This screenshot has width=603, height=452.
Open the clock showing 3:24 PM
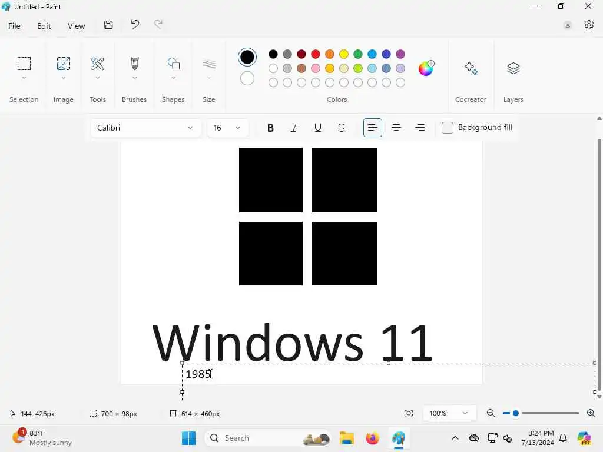coord(537,438)
